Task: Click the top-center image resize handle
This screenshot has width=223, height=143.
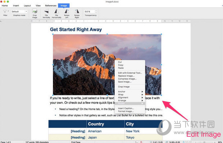Action: (107, 34)
